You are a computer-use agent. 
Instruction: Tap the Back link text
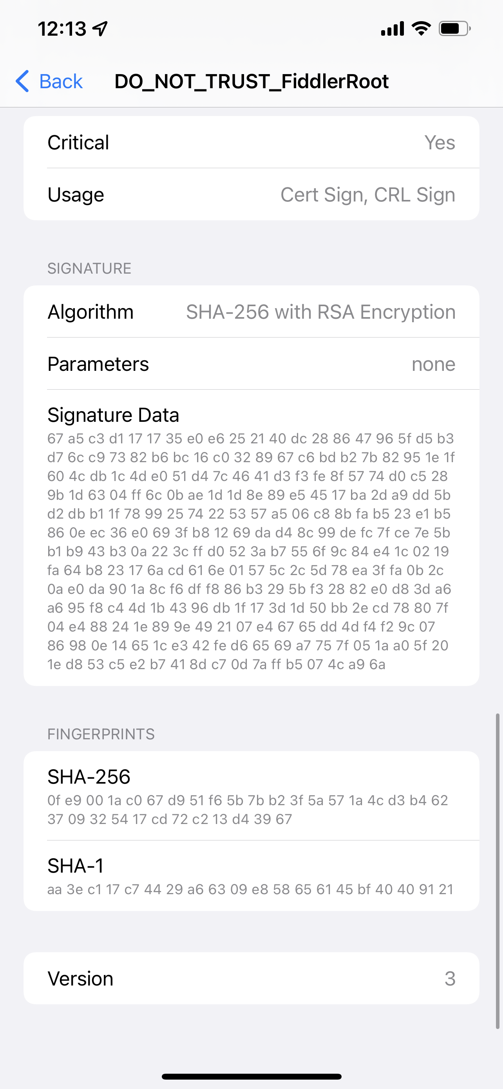pos(61,81)
